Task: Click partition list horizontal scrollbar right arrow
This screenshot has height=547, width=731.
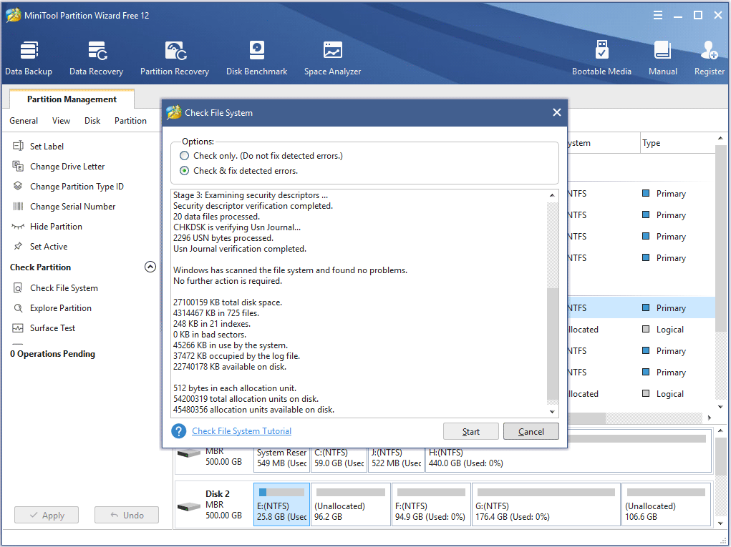Action: 710,418
